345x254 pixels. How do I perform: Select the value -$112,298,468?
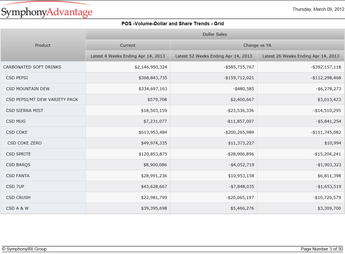tap(326, 78)
